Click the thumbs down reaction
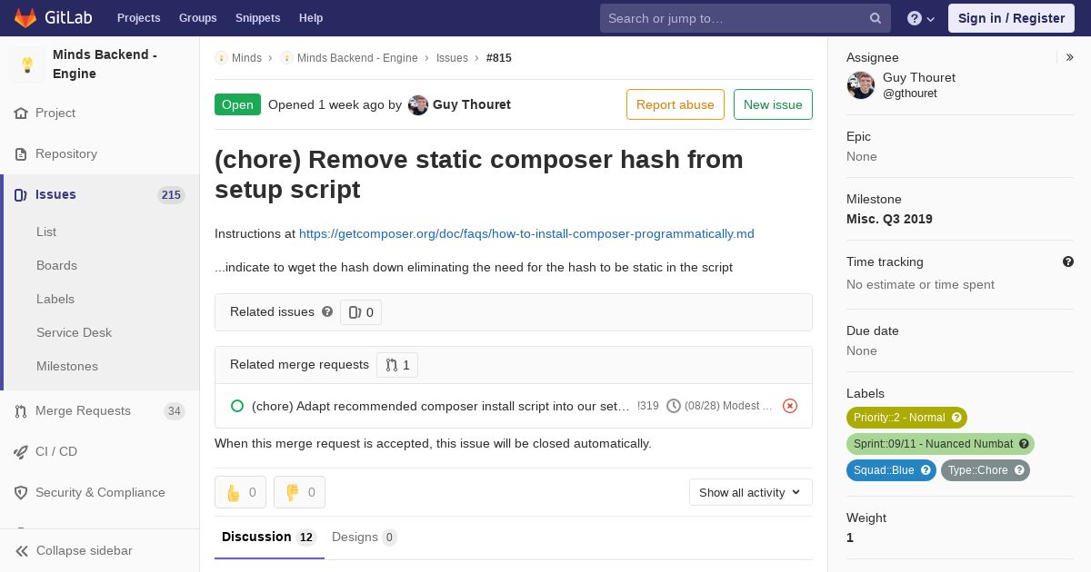Screen dimensions: 1091x572 pyautogui.click(x=299, y=492)
